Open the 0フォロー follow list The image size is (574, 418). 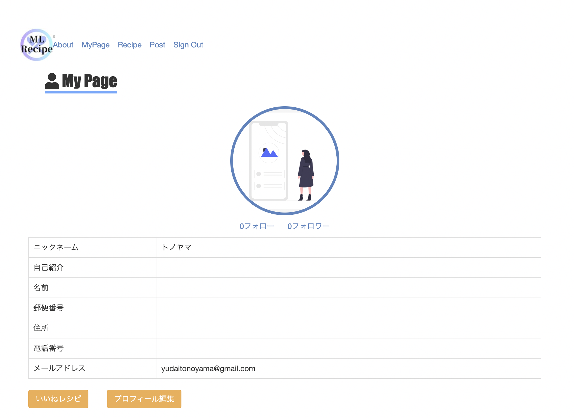[257, 225]
